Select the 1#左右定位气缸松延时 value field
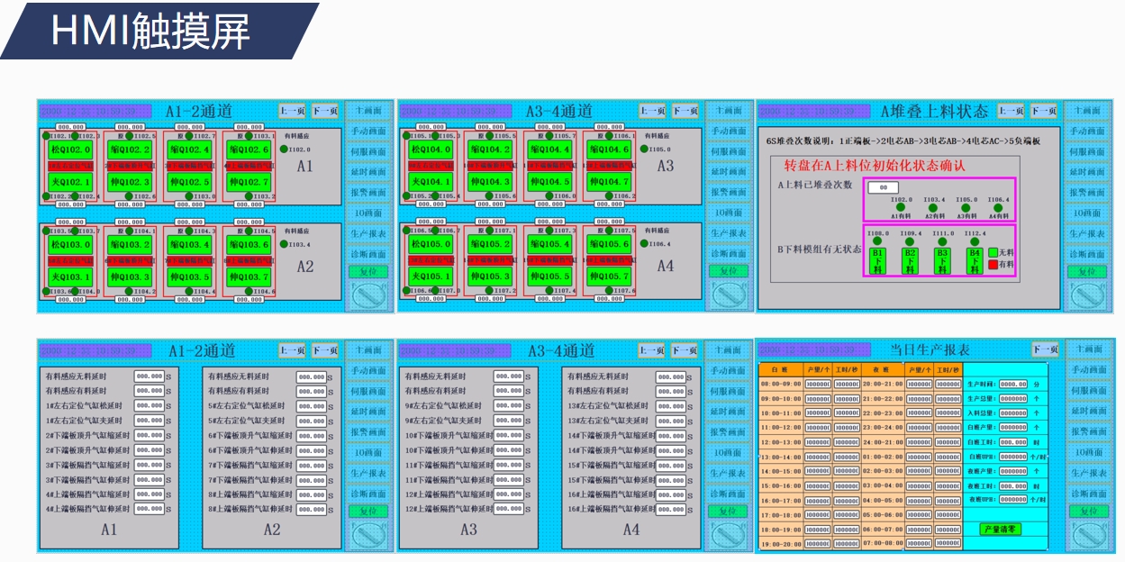Screen dimensions: 1125x562 tap(149, 405)
